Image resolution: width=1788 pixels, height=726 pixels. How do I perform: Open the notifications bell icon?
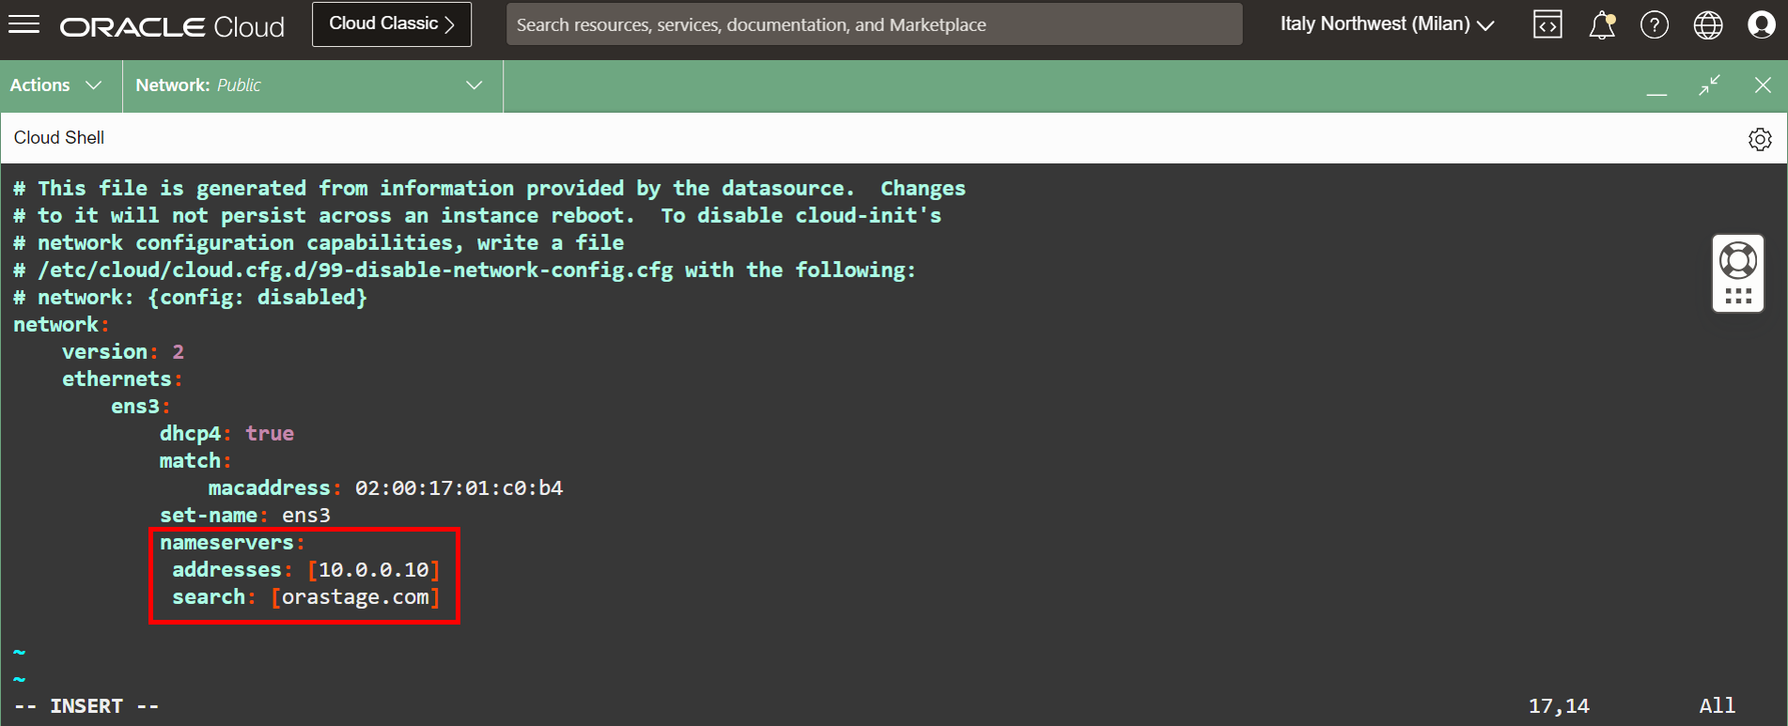pyautogui.click(x=1602, y=24)
